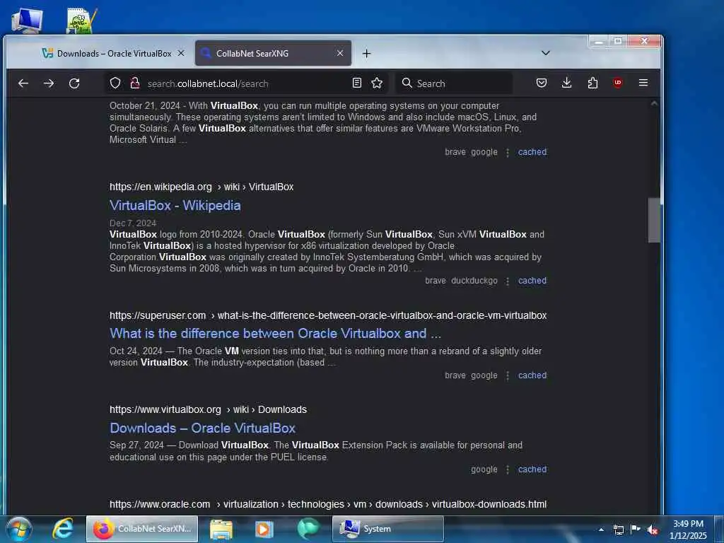
Task: Open the media player taskbar icon
Action: coord(264,529)
